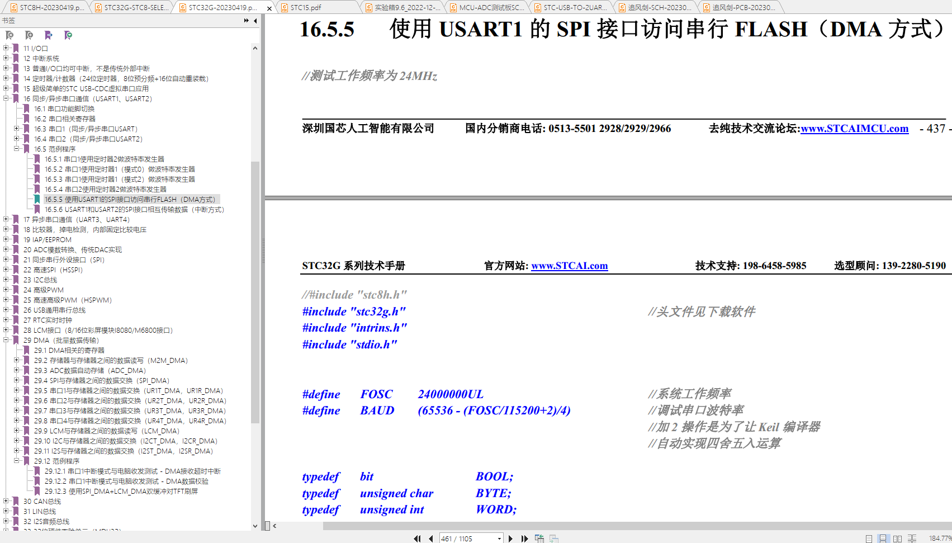Switch to two-page facing view
Image resolution: width=952 pixels, height=543 pixels.
897,539
